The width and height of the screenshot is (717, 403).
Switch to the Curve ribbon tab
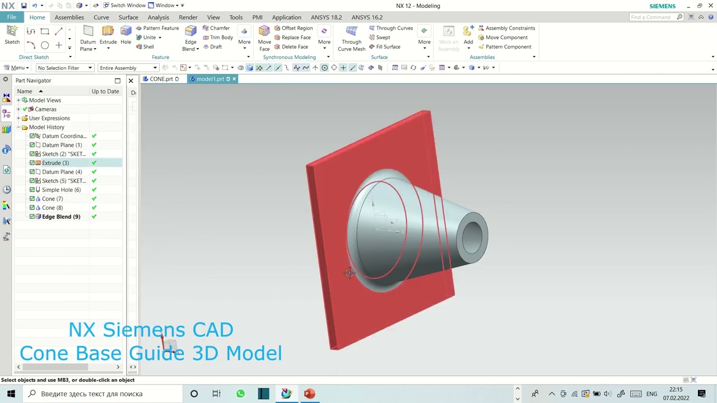pyautogui.click(x=101, y=17)
